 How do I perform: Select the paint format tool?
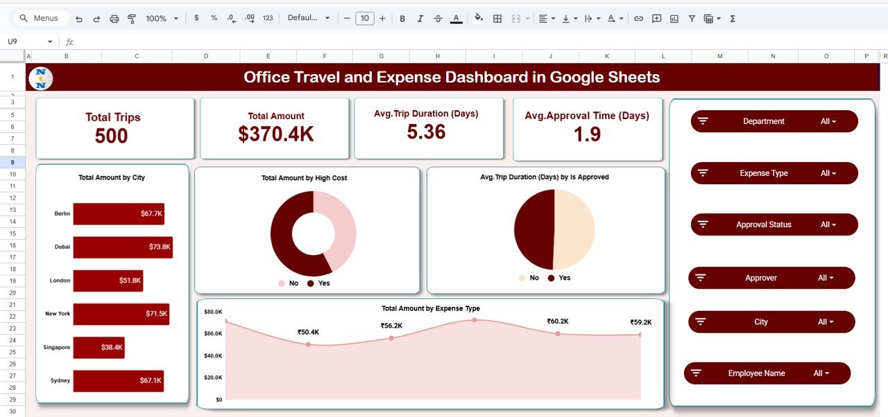point(132,18)
